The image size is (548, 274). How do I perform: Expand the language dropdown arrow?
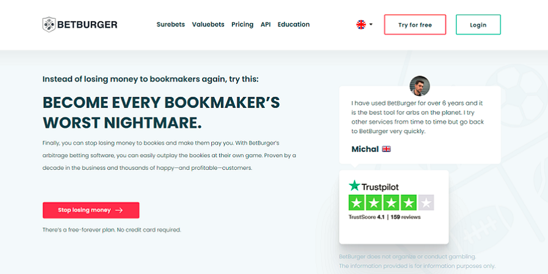point(371,24)
